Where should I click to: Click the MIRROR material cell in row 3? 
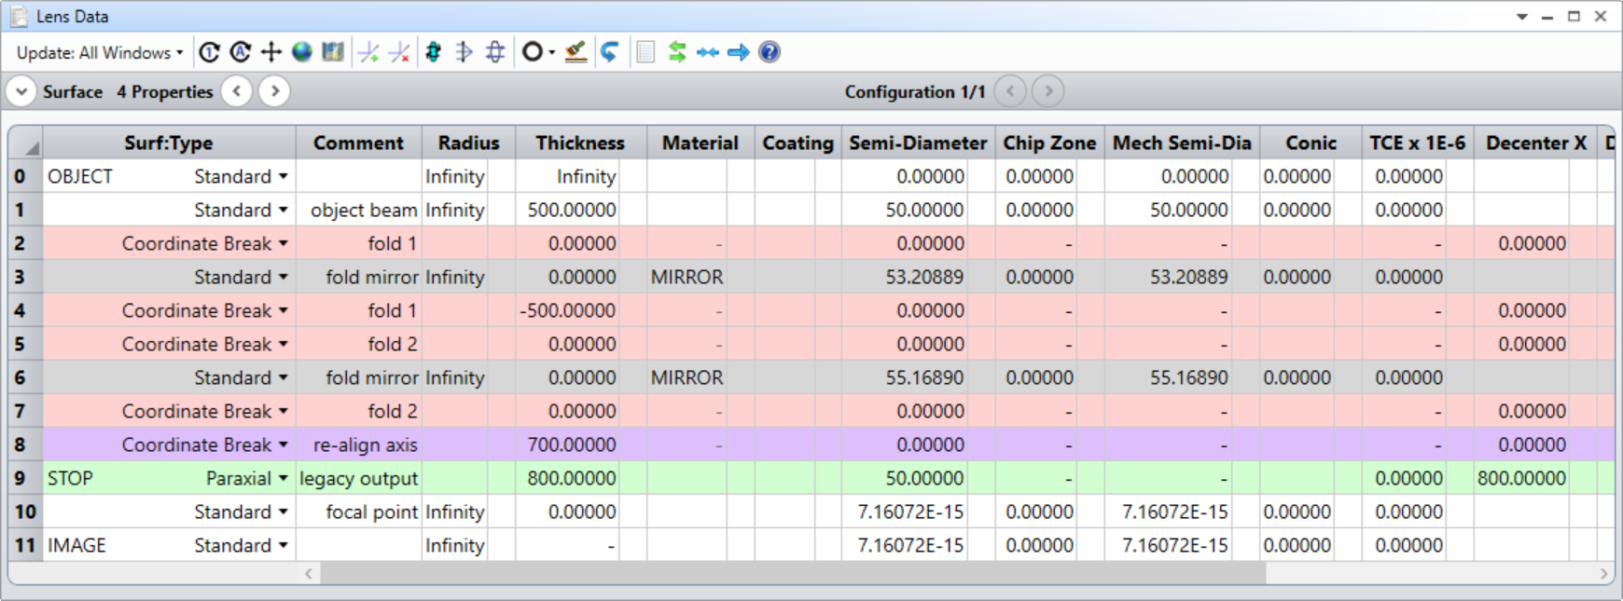[x=687, y=277]
